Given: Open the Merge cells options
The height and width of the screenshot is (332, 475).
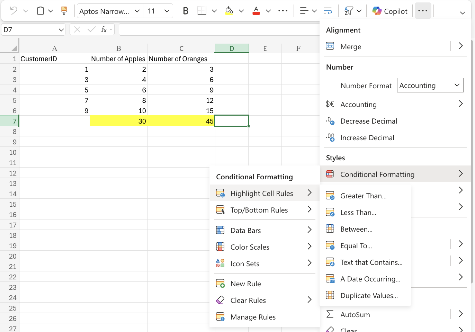Looking at the screenshot, I should point(351,46).
